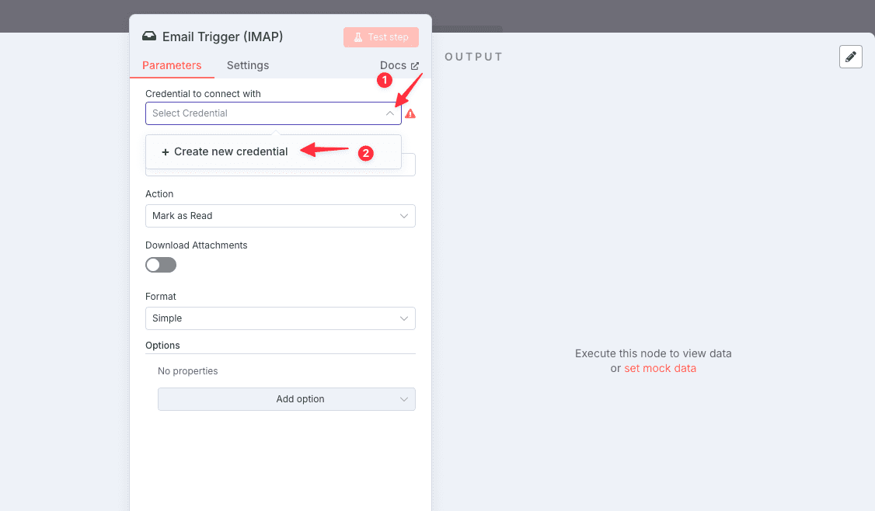
Task: Choose Create new credential from the list
Action: (231, 152)
